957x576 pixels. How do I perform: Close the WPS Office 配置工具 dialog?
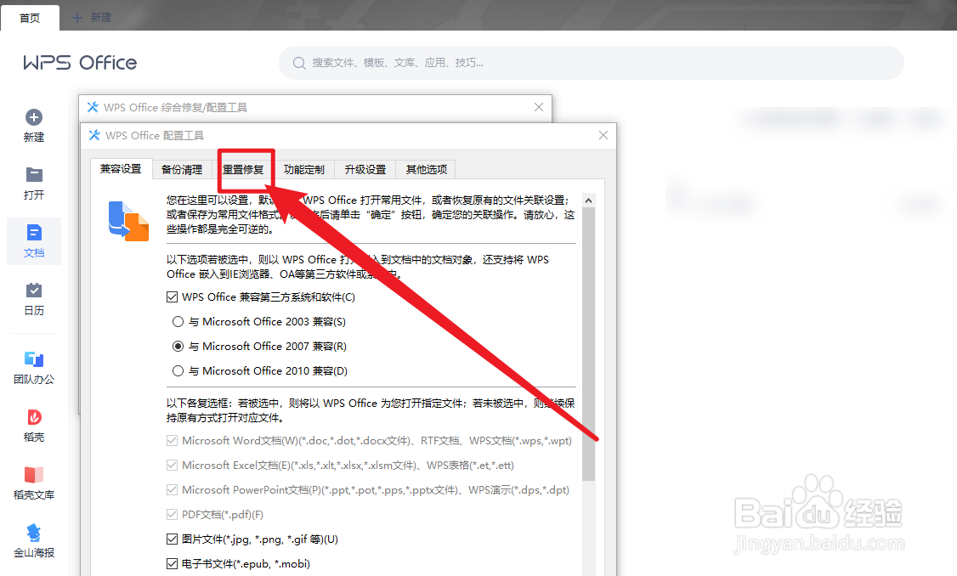pos(603,135)
